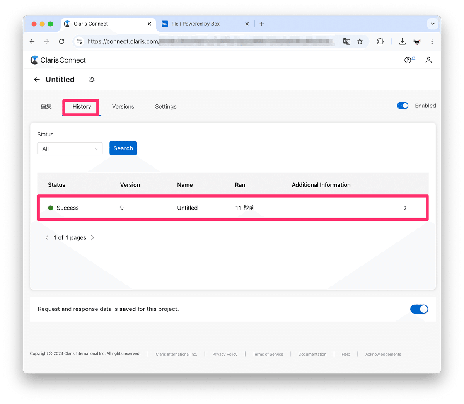Select the 'file | Powered by Box' browser tab
464x404 pixels.
coord(197,24)
